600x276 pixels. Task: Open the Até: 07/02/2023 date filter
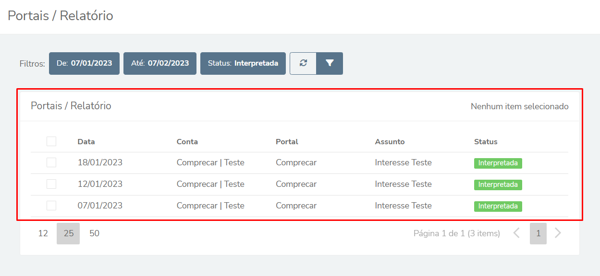pos(160,63)
